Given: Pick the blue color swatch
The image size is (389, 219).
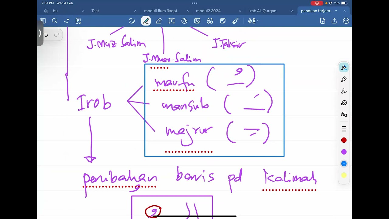Looking at the screenshot, I should click(344, 164).
